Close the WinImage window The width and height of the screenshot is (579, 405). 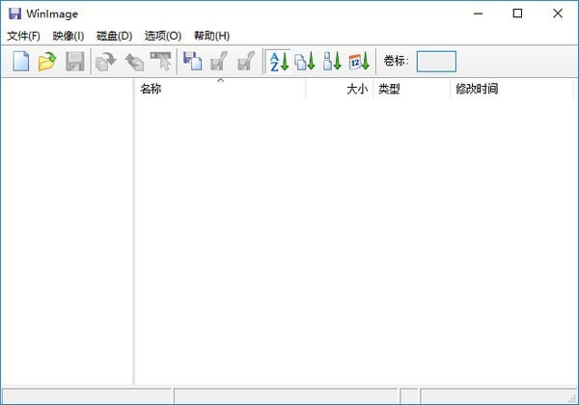[558, 13]
